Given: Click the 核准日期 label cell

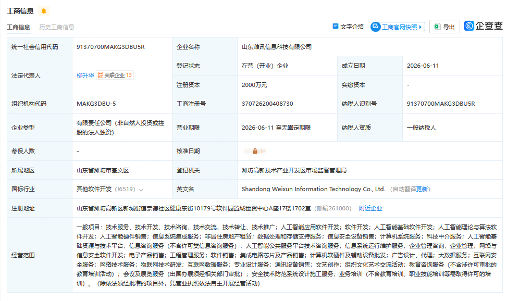Looking at the screenshot, I should click(205, 151).
